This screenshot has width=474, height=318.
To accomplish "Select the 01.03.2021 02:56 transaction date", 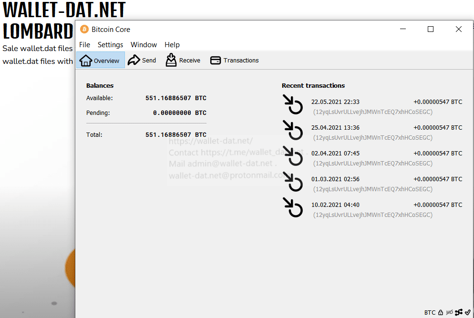I will point(335,179).
